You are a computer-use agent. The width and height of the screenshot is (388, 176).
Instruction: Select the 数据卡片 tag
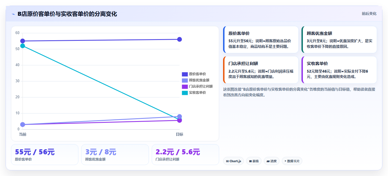point(292,161)
